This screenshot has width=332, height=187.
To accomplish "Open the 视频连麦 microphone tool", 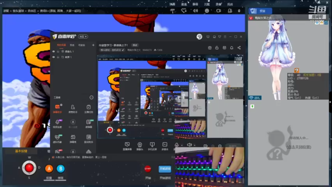I will 57,123.
